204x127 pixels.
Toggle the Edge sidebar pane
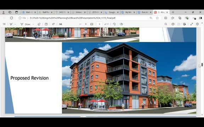point(200,18)
